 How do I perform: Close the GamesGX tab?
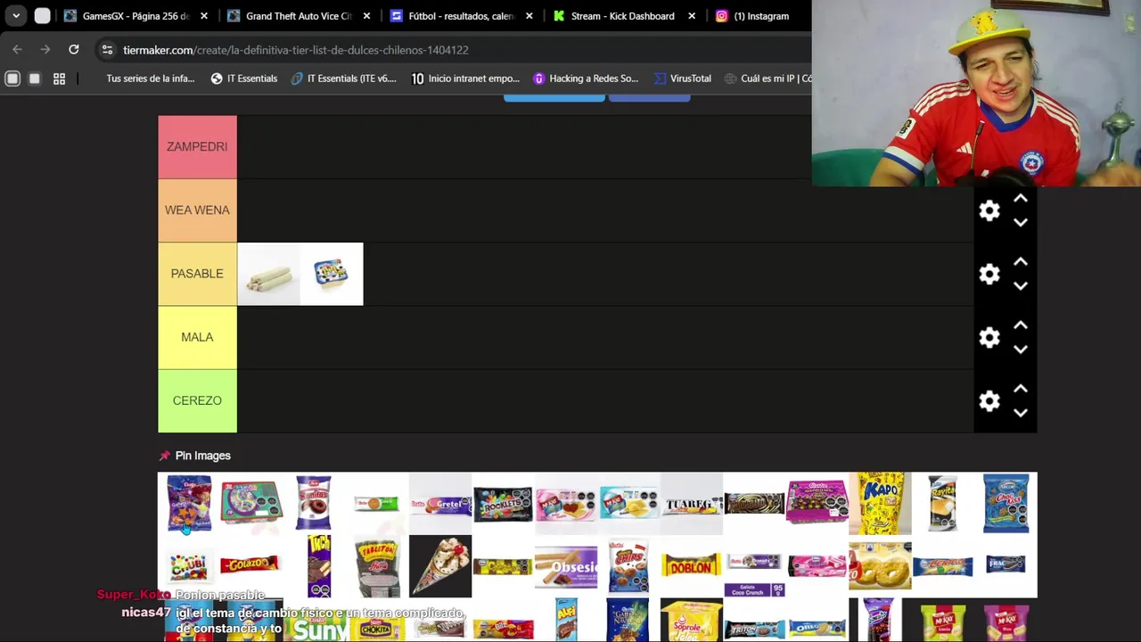pos(204,16)
